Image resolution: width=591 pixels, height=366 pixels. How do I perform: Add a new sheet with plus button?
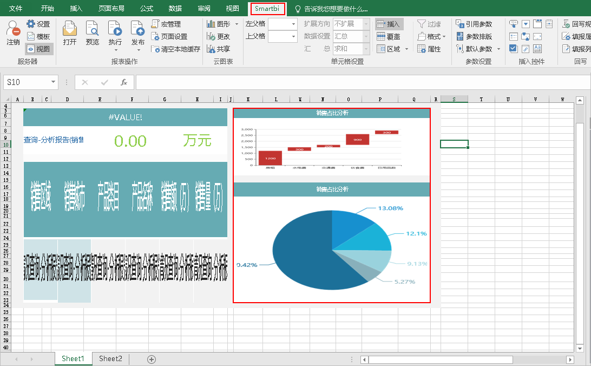152,359
